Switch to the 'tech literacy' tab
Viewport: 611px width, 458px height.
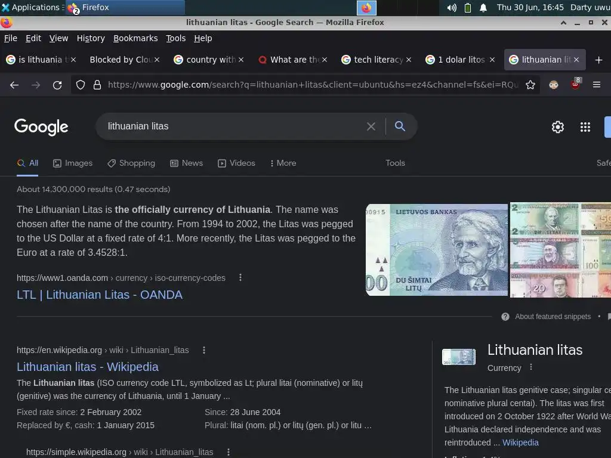pos(376,60)
